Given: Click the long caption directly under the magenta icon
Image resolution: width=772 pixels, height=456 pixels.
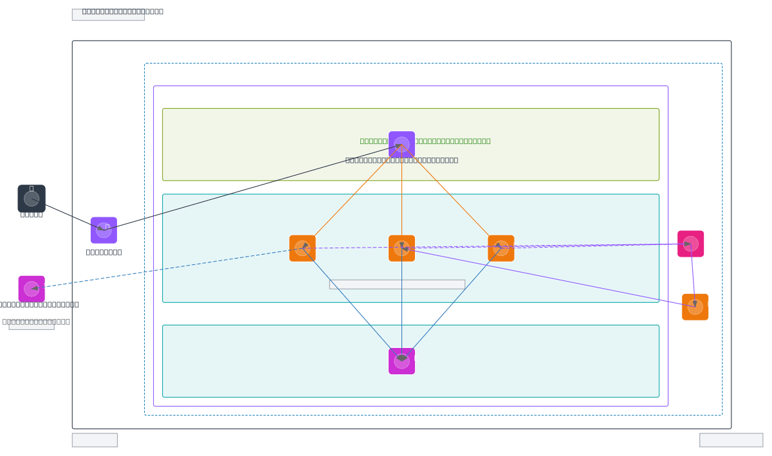Looking at the screenshot, I should [x=39, y=304].
